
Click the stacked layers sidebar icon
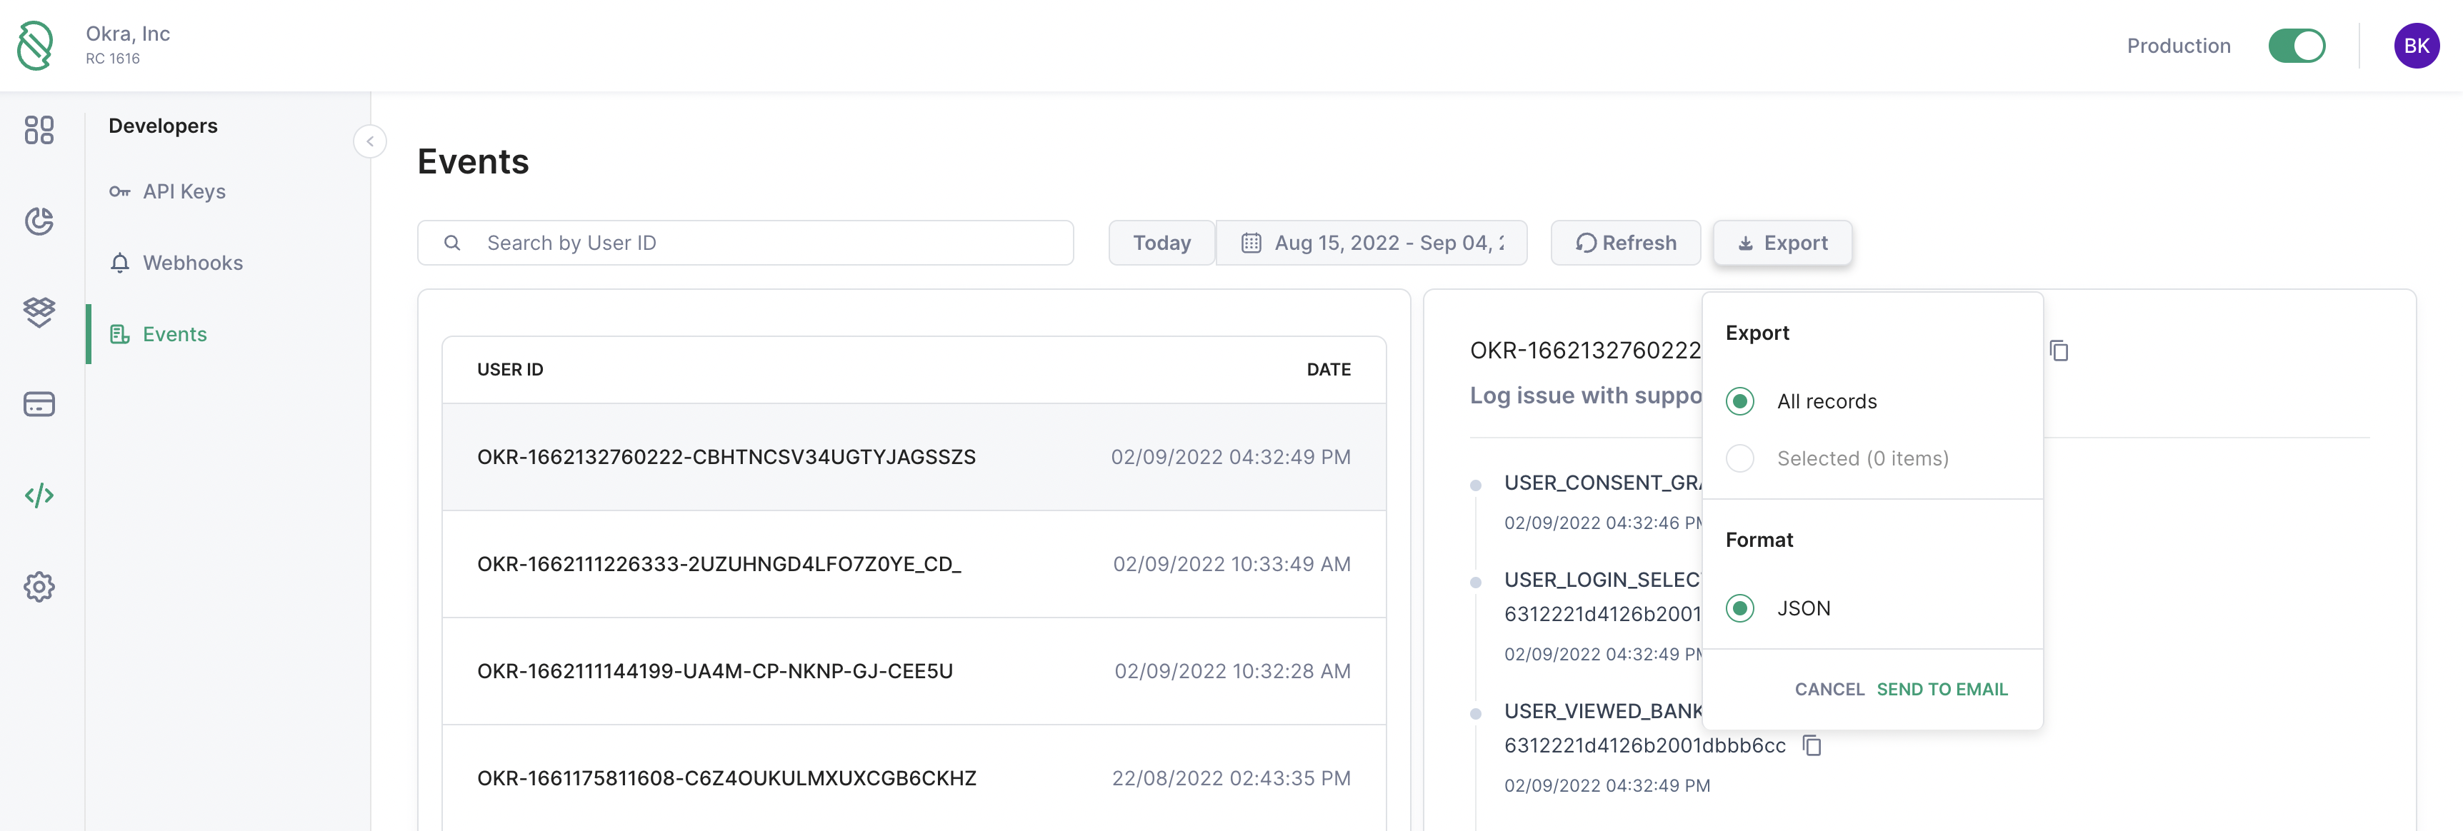tap(39, 311)
